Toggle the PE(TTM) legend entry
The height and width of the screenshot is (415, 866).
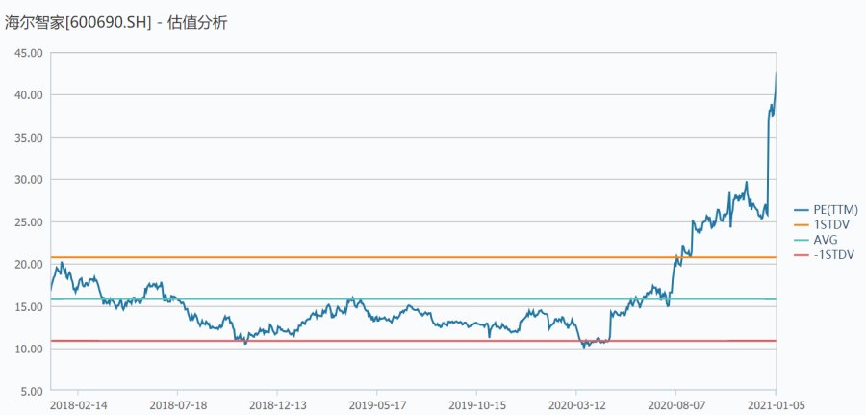pos(827,210)
